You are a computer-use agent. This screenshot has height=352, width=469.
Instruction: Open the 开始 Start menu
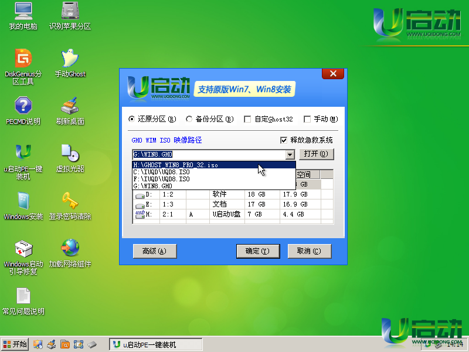point(14,344)
